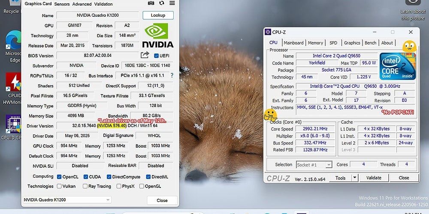Click the Driver Date value May 06, 2025
This screenshot has width=429, height=214.
pos(77,136)
